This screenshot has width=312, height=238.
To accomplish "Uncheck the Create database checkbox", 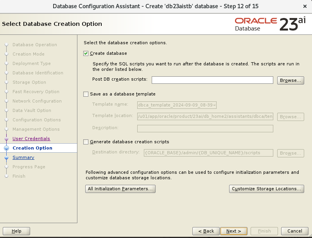I will [86, 53].
